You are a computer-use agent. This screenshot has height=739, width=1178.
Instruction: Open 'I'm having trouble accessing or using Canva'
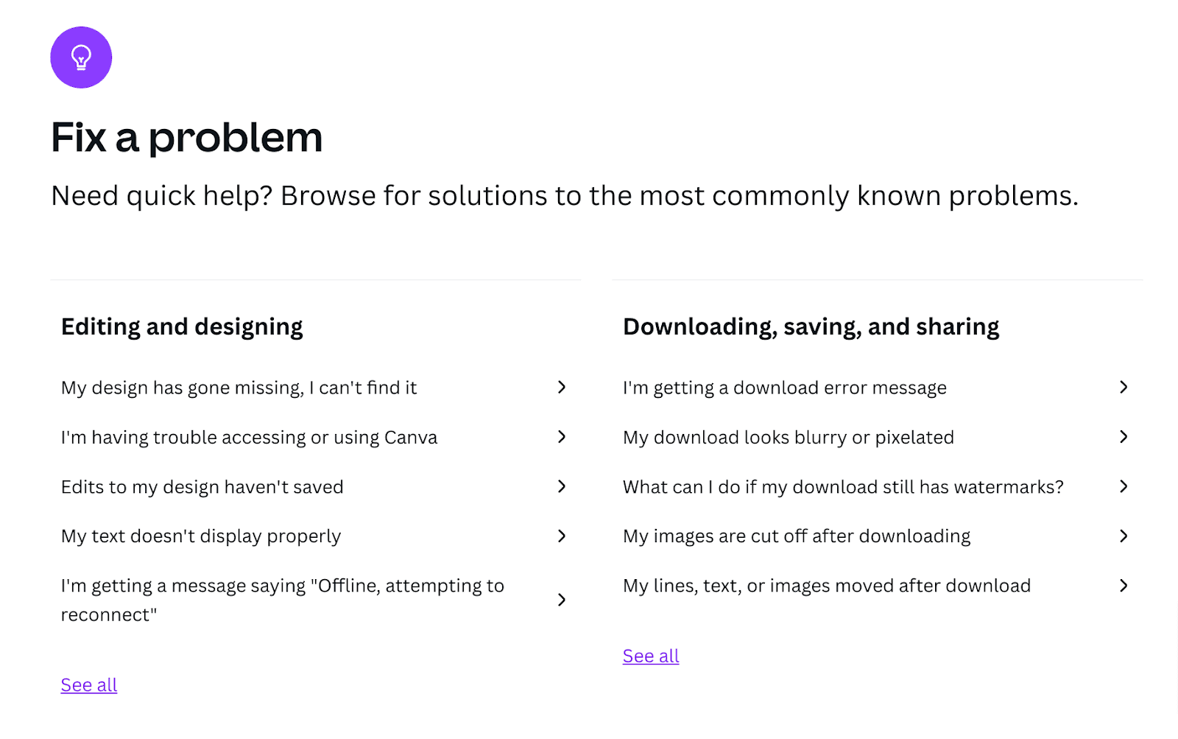pyautogui.click(x=249, y=438)
